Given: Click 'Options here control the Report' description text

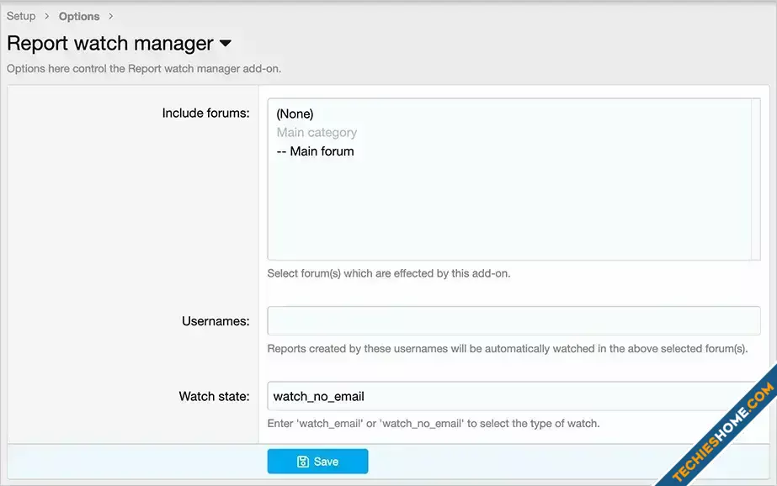Looking at the screenshot, I should [144, 69].
